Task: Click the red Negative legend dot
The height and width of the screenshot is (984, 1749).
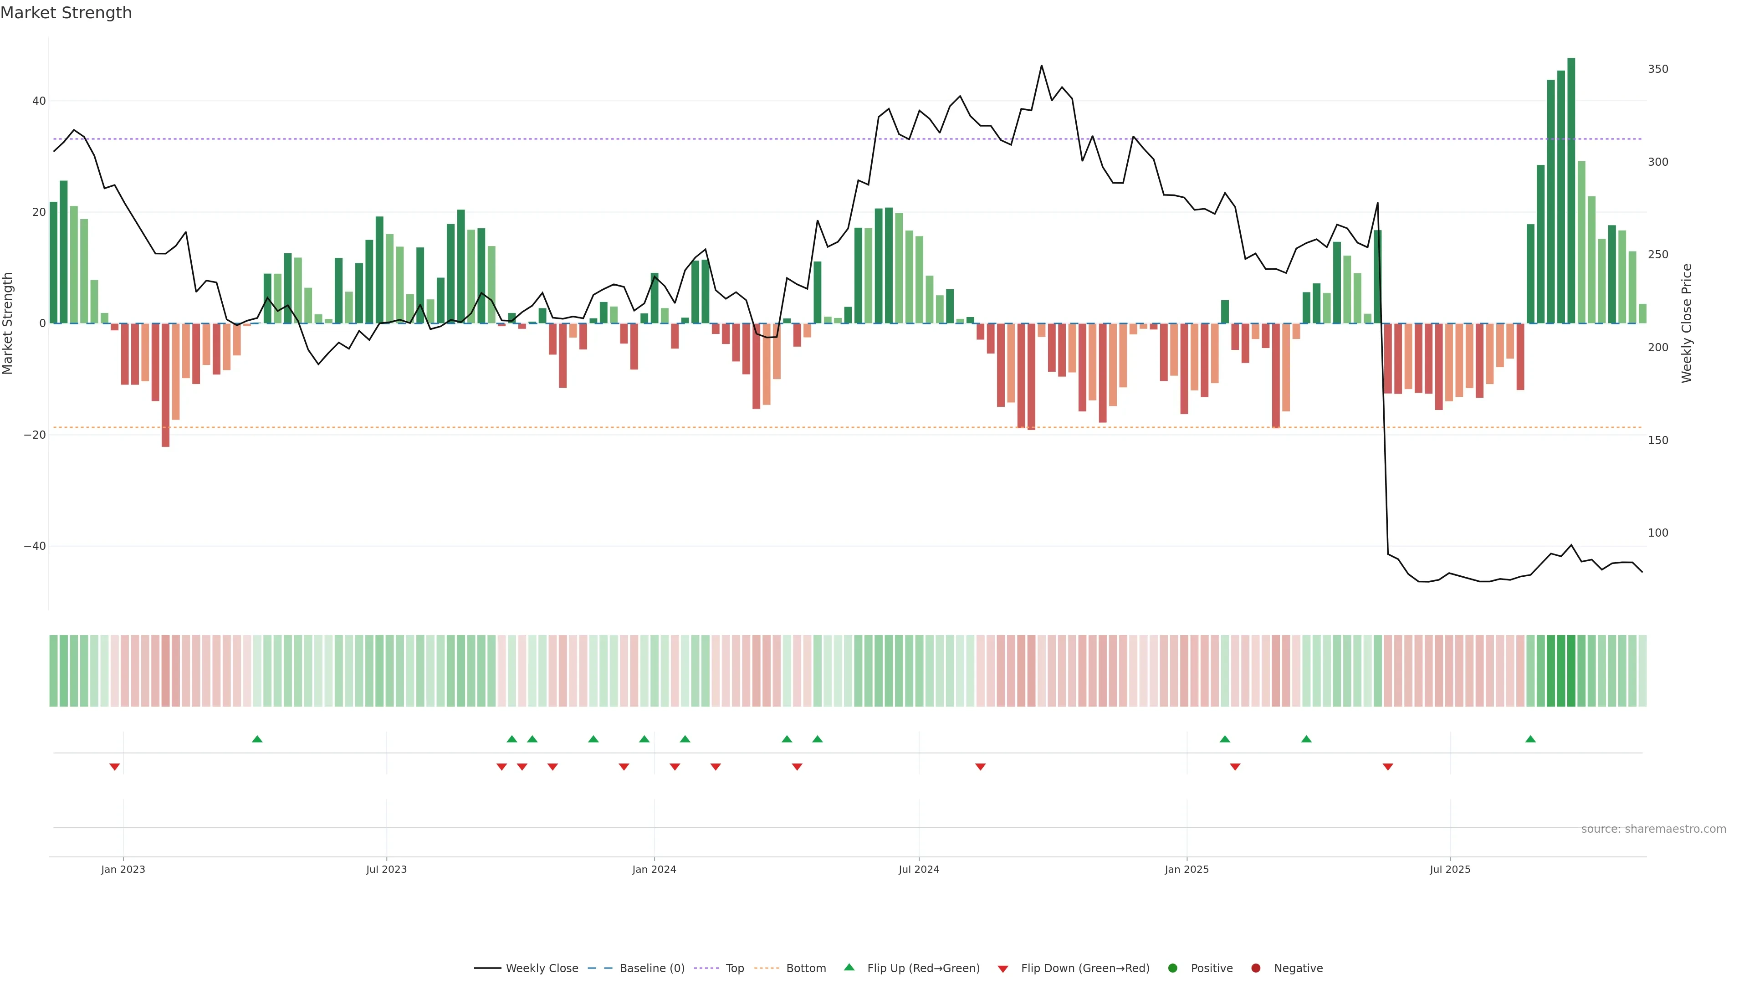Action: 1255,969
